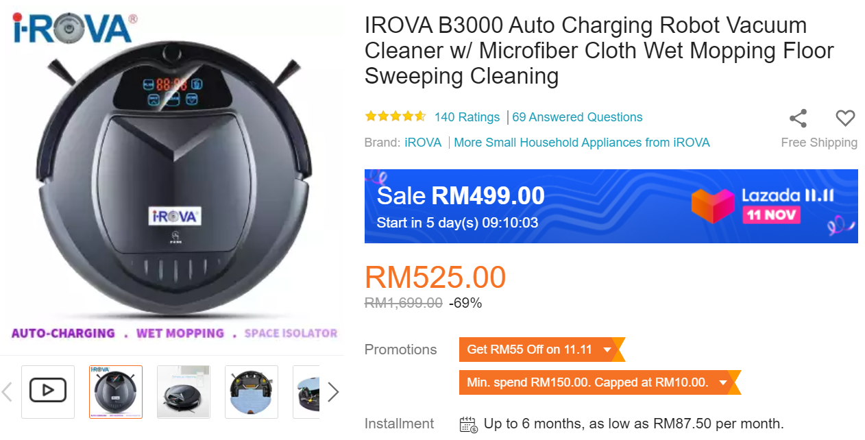This screenshot has height=440, width=865.
Task: Select the angled vacuum photo thumbnail
Action: click(x=184, y=391)
